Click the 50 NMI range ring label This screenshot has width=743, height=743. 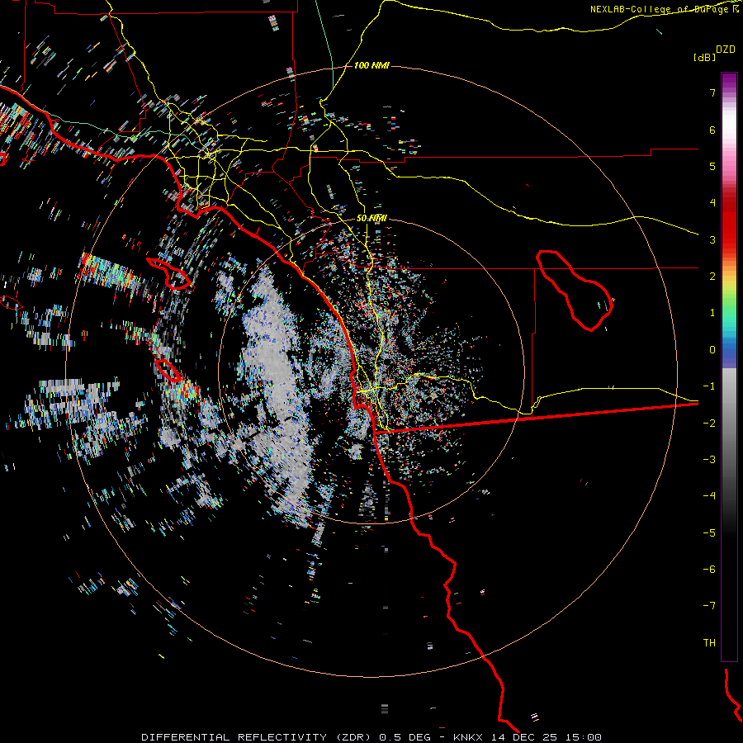click(x=371, y=219)
